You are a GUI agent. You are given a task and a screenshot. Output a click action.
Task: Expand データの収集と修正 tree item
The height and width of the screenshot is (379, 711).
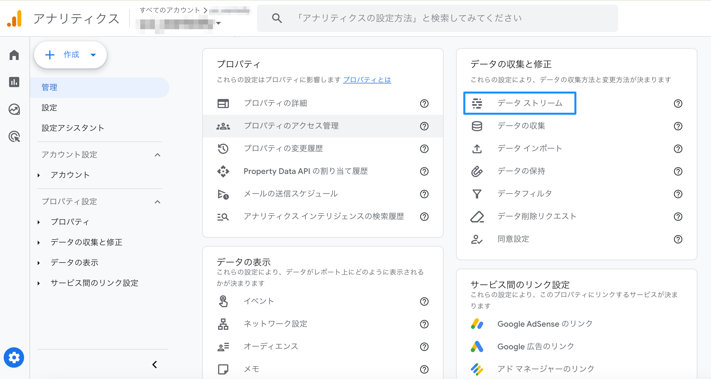click(39, 243)
